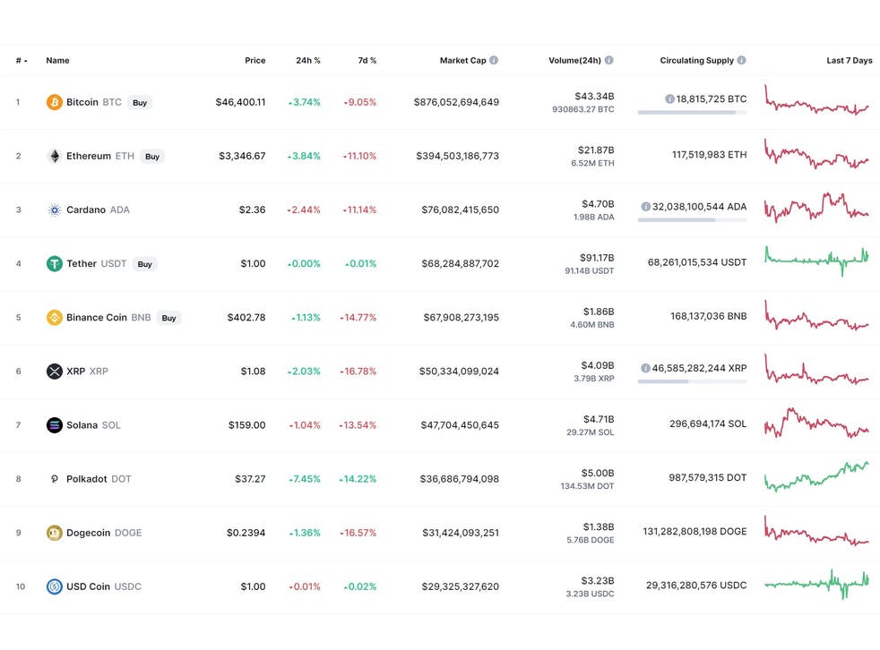Sort table by Price column
The height and width of the screenshot is (650, 880).
click(255, 61)
